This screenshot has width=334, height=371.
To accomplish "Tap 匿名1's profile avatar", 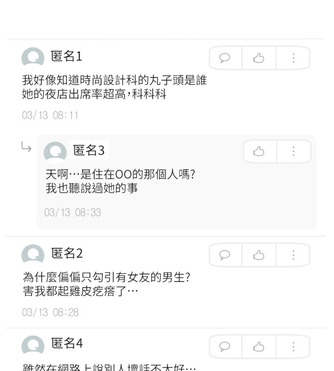I will [32, 58].
